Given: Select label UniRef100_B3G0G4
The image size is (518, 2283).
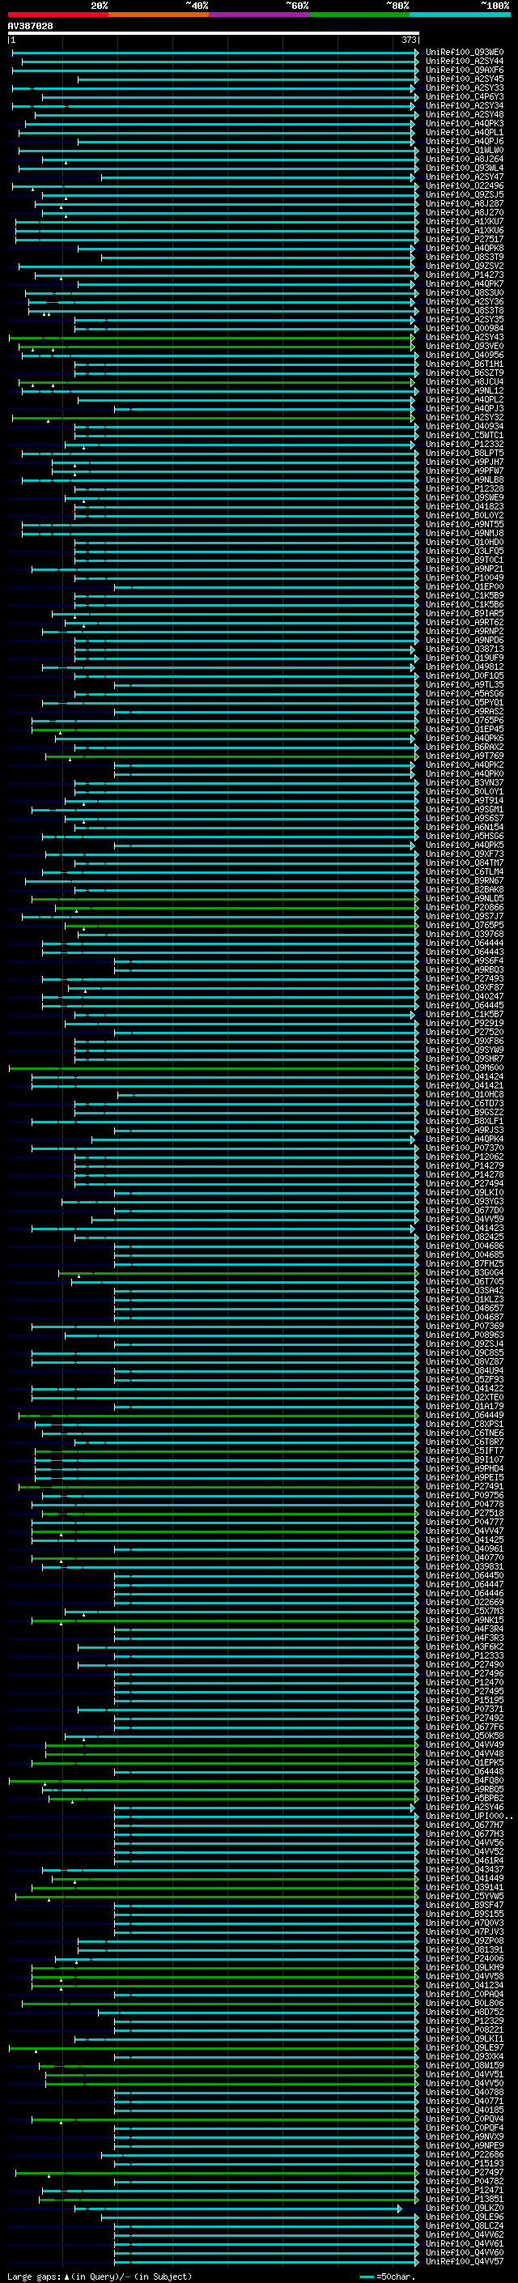Looking at the screenshot, I should 464,1274.
